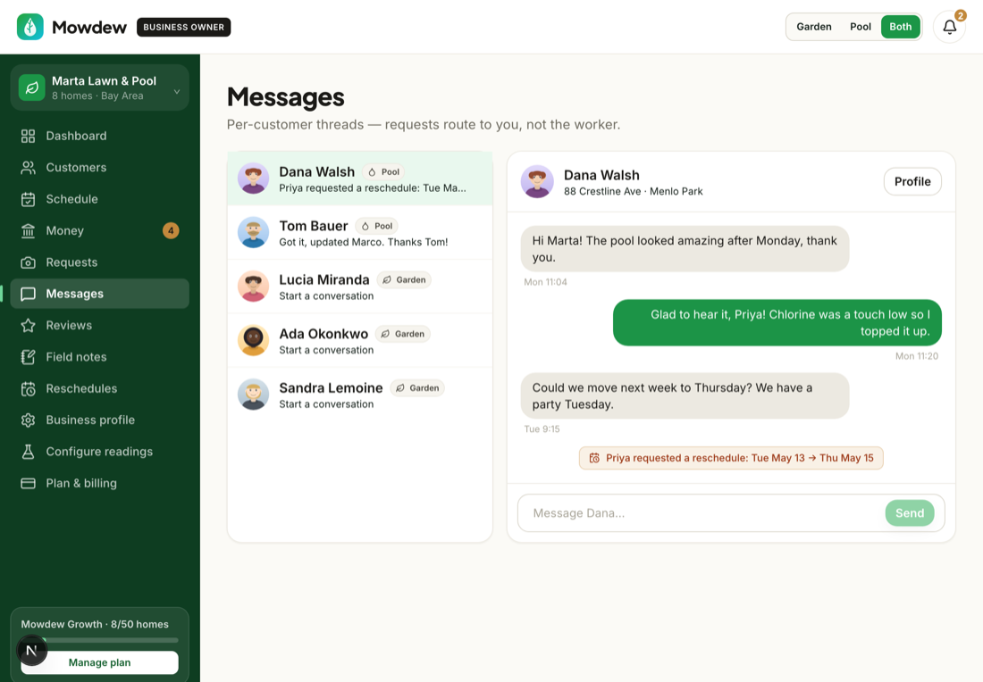Image resolution: width=983 pixels, height=682 pixels.
Task: Click the round N badge icon
Action: 31,650
